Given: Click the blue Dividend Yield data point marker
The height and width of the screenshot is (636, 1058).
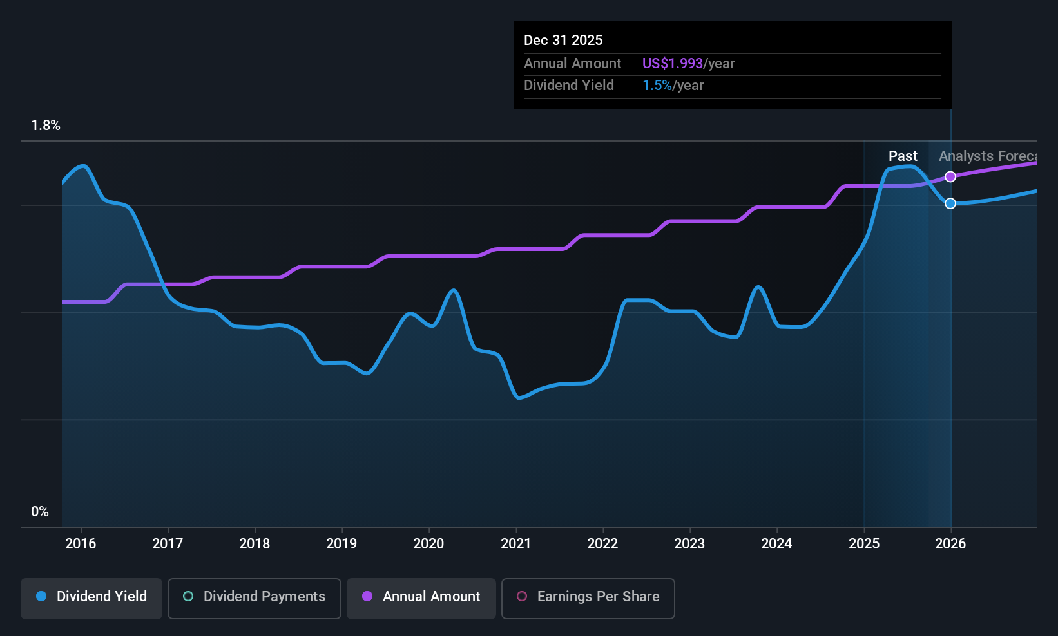Looking at the screenshot, I should (x=950, y=203).
